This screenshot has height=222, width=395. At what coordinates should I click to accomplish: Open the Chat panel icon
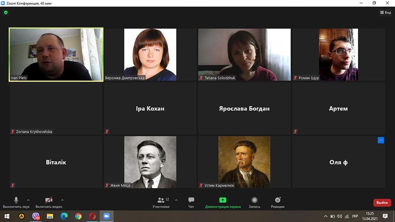tap(191, 200)
